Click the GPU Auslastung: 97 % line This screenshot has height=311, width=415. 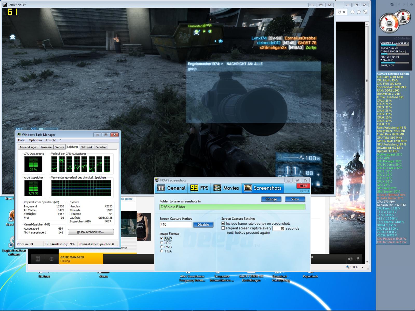pos(391,144)
